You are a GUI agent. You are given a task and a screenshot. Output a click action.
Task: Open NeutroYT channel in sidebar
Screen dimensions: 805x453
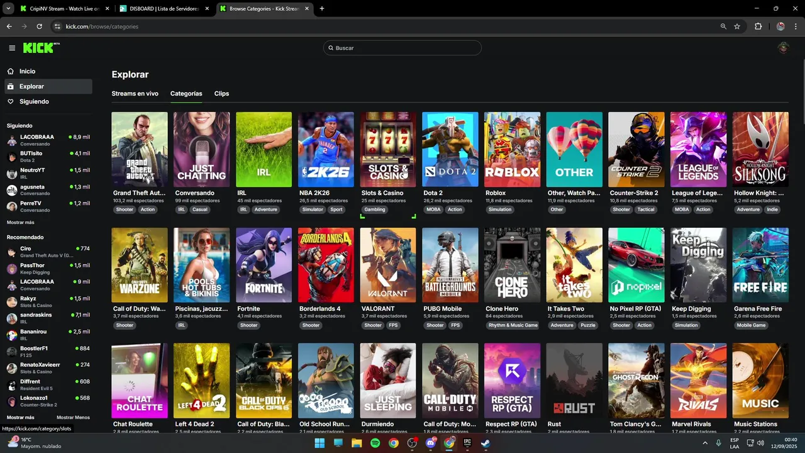point(48,174)
